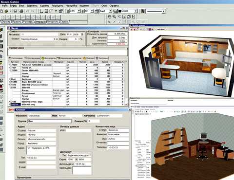
Task: Open the Справка menu
Action: 114,6
